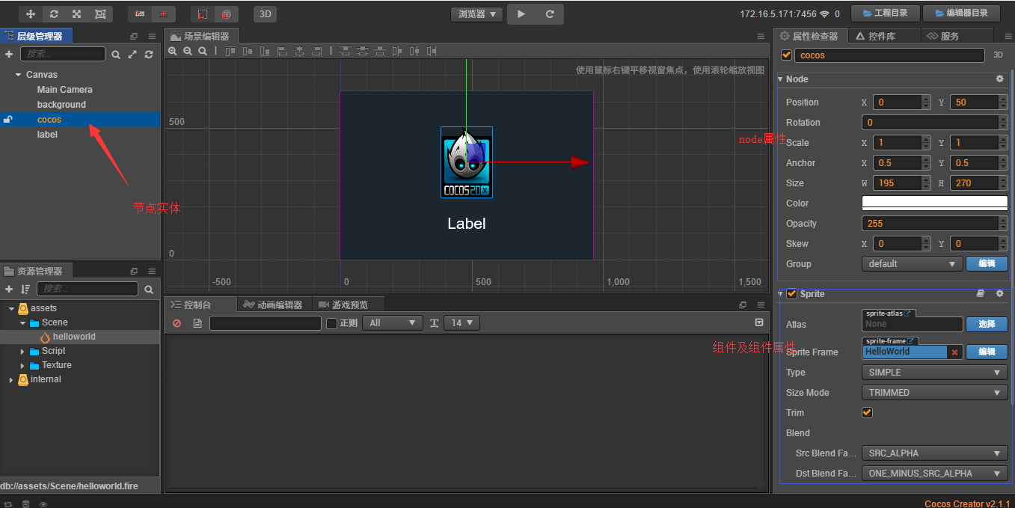The width and height of the screenshot is (1015, 508).
Task: Toggle collapse console messages button
Action: click(x=759, y=322)
